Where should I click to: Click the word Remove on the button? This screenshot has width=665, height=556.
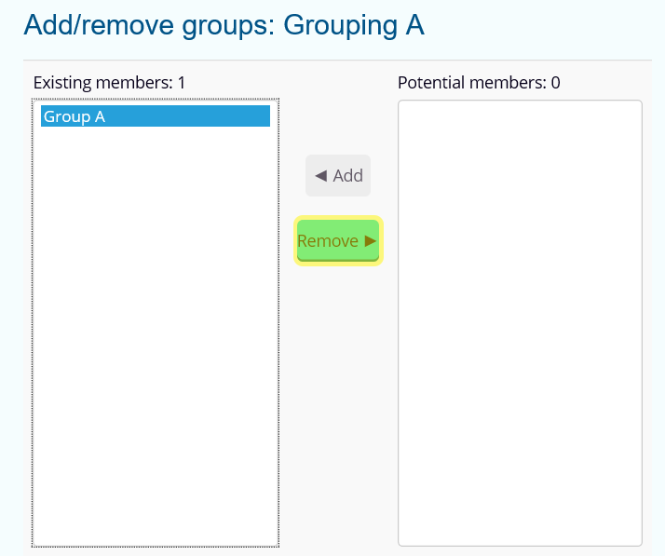pos(328,241)
